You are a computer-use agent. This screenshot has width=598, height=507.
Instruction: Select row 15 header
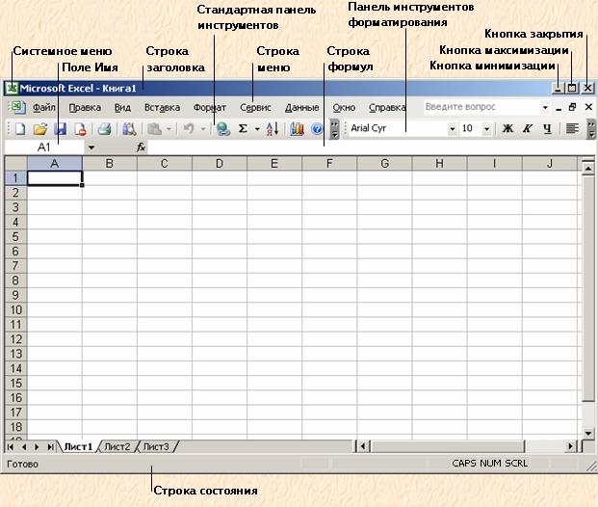[15, 383]
